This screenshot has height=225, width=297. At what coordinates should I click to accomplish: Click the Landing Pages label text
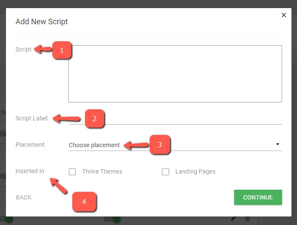coord(195,171)
